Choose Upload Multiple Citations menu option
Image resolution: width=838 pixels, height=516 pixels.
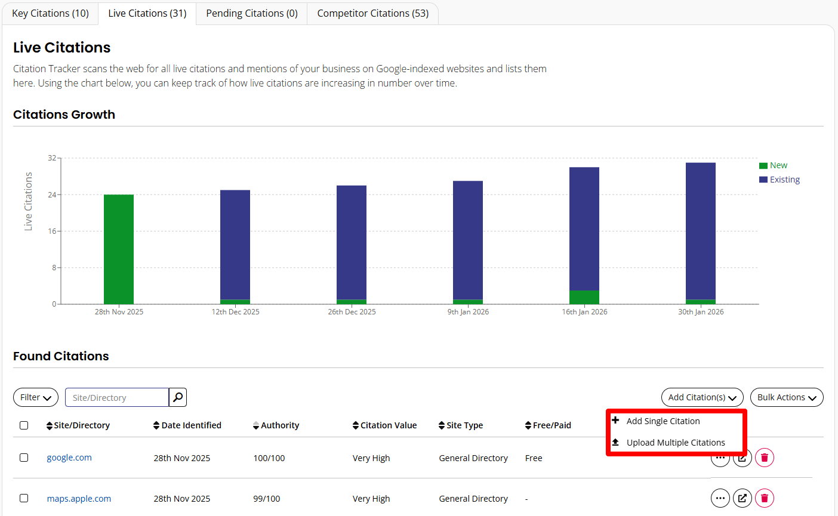(x=675, y=443)
